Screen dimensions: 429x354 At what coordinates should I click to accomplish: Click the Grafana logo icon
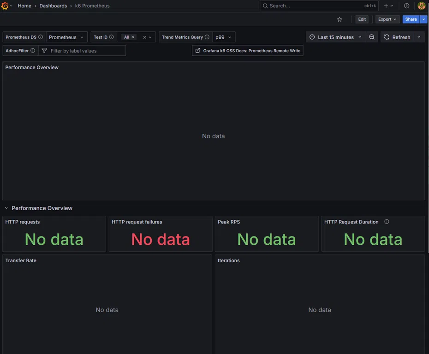[x=5, y=6]
